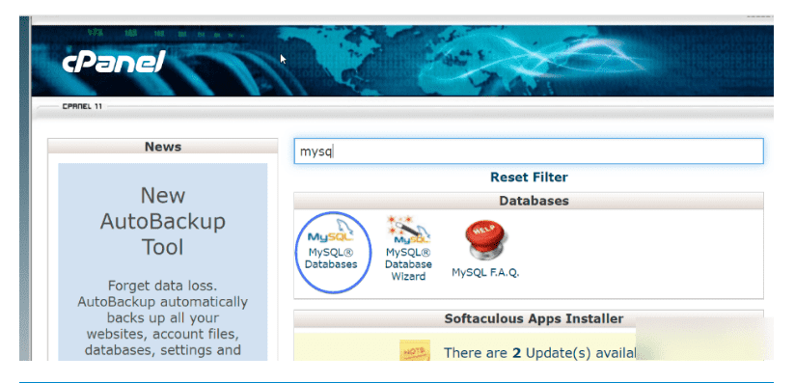Collapse the Databases section header

coord(529,201)
